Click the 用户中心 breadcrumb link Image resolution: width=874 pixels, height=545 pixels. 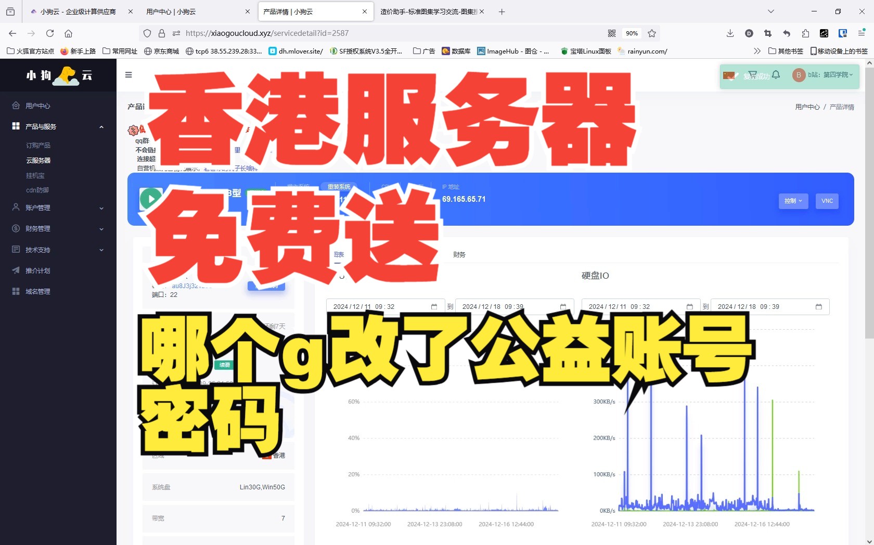807,107
